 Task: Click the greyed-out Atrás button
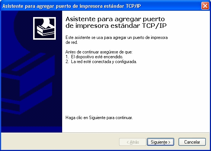coord(132,142)
